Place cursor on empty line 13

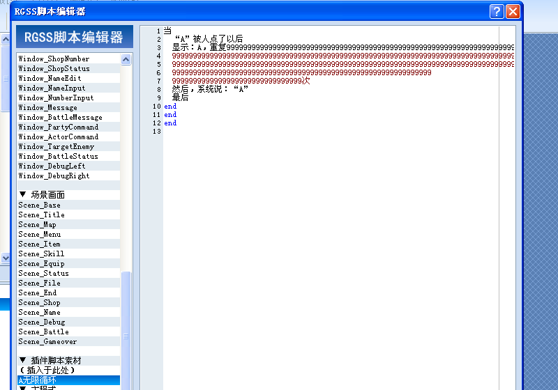click(331, 132)
